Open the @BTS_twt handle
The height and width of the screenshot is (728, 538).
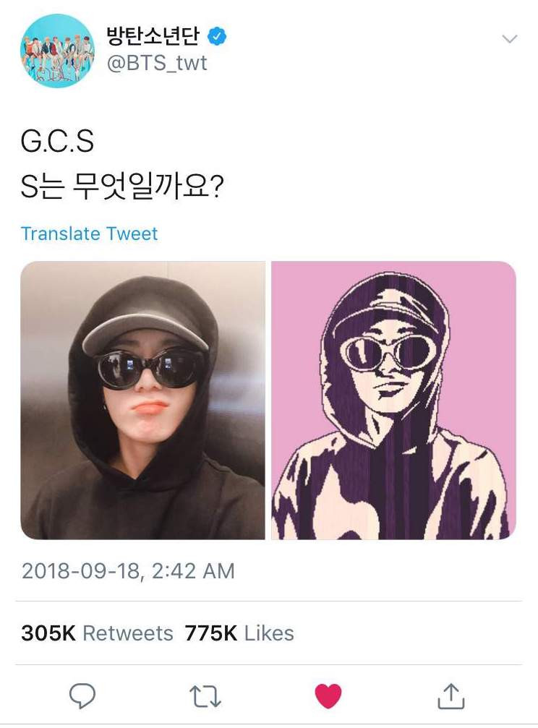[x=157, y=63]
